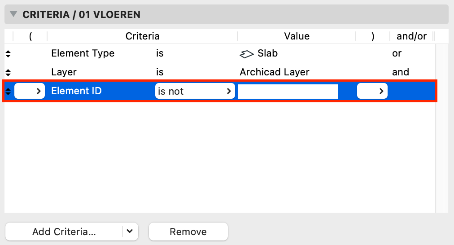Collapse the CRITERIA / 01 VLOEREN panel triangle
The image size is (454, 245).
tap(13, 14)
